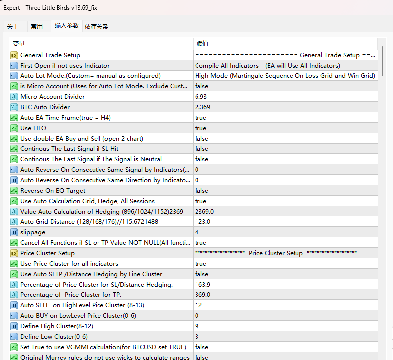Toggle Use Auto Calculation Grid true value
The width and height of the screenshot is (393, 360).
(x=286, y=201)
